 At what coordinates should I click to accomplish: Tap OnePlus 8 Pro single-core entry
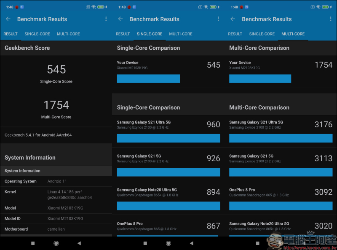coord(168,226)
